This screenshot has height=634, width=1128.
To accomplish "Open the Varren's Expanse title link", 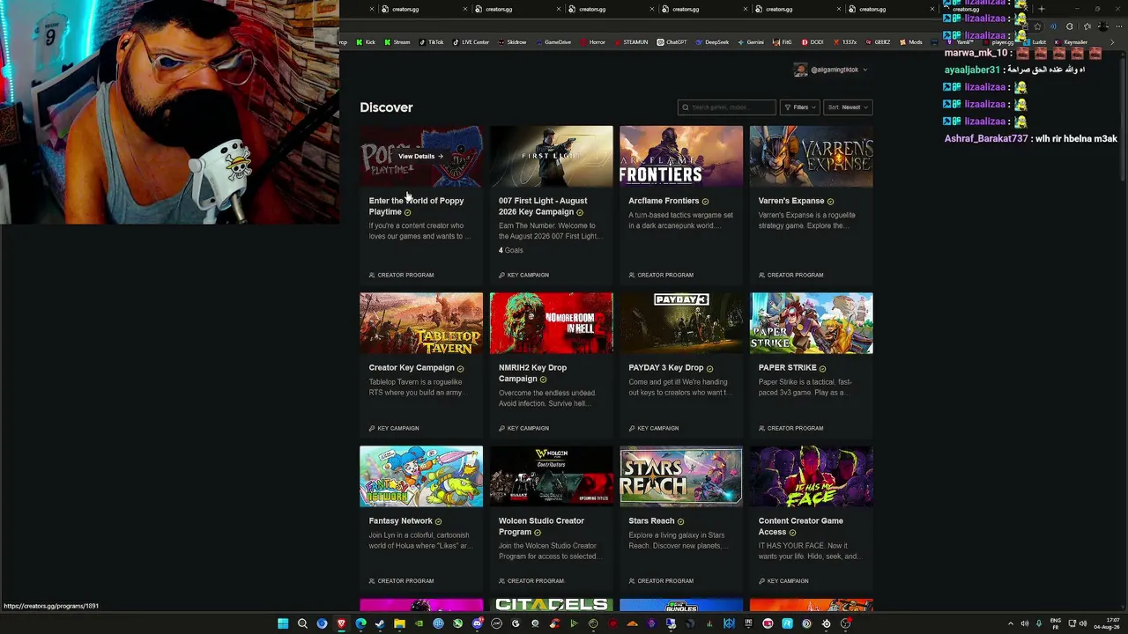I will [791, 201].
